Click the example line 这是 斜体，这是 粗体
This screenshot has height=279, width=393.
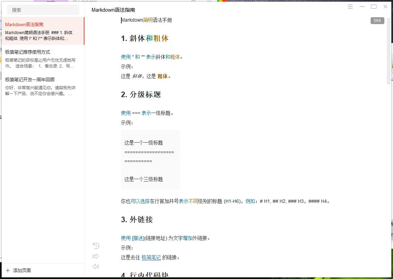[x=145, y=76]
